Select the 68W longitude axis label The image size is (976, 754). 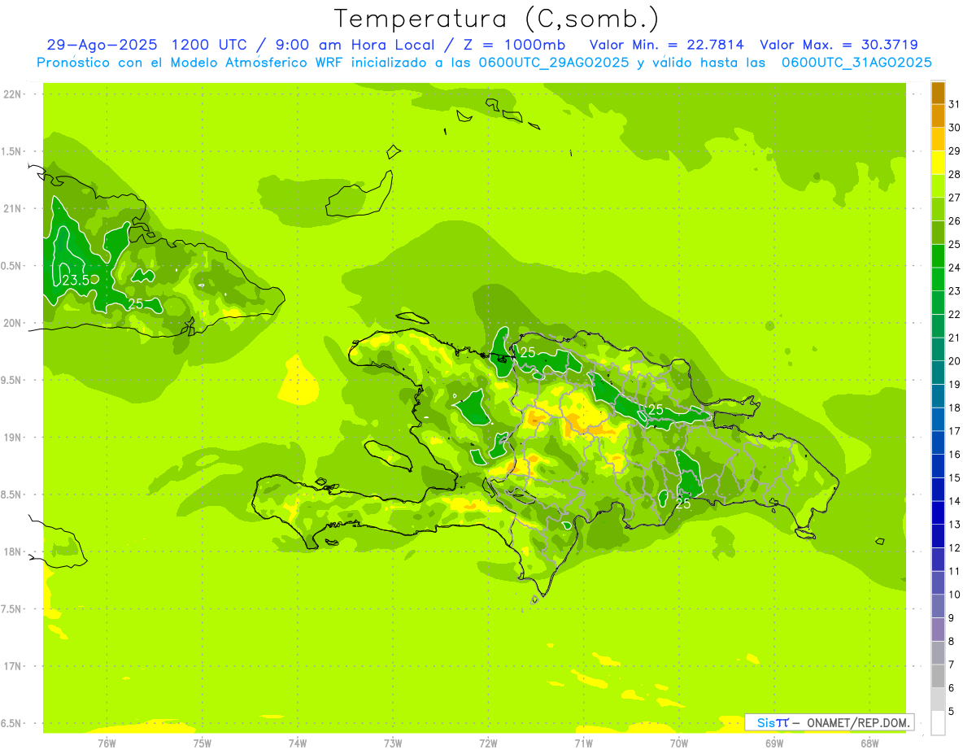pos(869,743)
